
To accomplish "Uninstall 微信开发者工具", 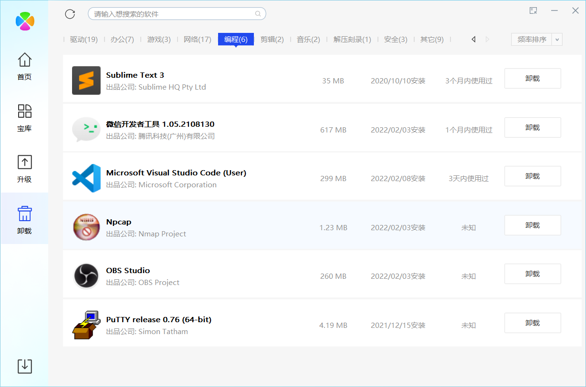I will (533, 127).
